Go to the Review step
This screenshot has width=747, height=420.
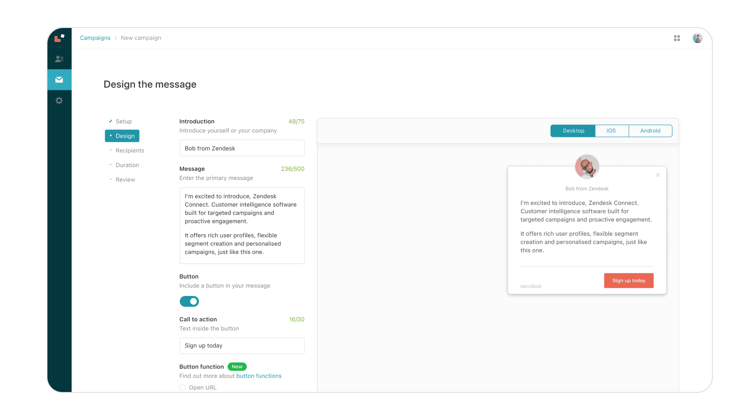tap(125, 180)
